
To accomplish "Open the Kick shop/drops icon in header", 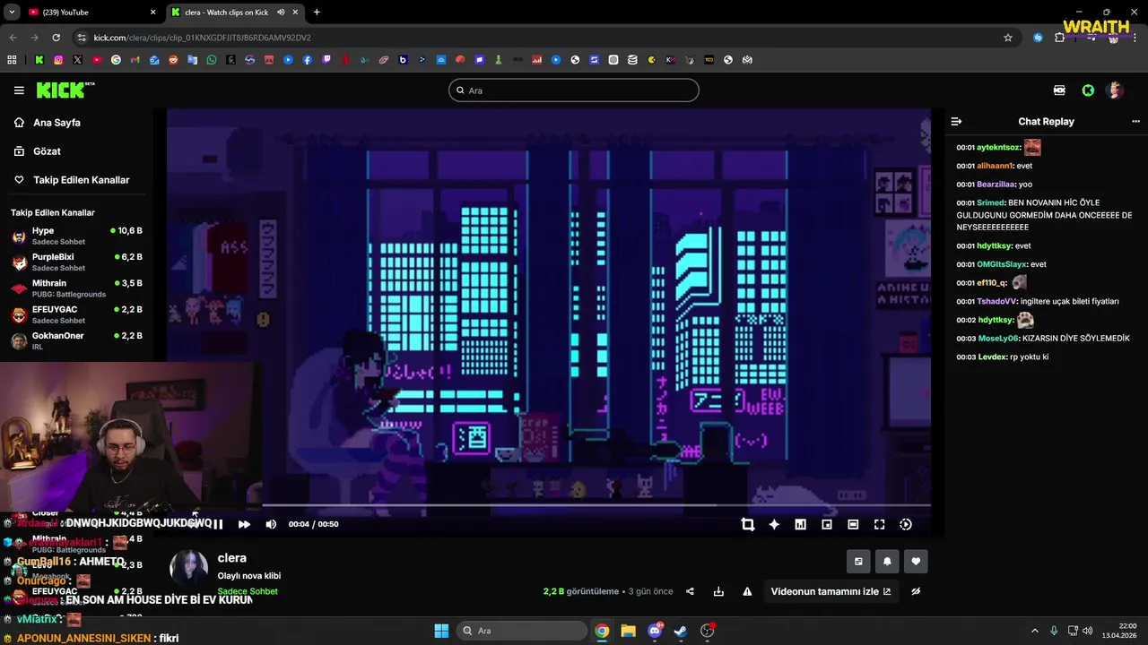I will point(1059,90).
